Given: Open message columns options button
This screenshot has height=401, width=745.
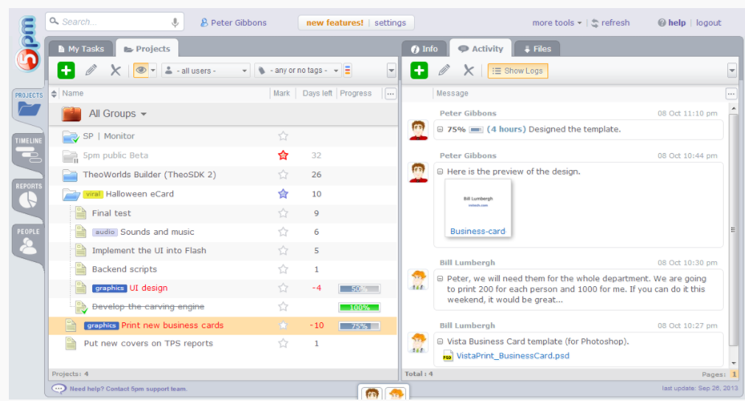Looking at the screenshot, I should (731, 94).
